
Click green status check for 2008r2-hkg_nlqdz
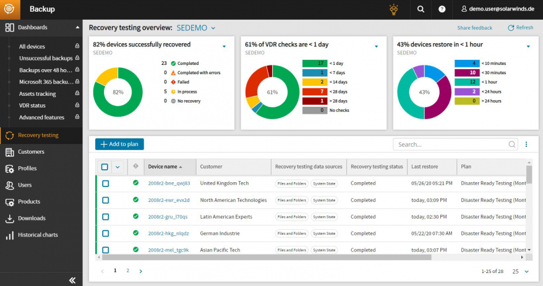click(136, 233)
